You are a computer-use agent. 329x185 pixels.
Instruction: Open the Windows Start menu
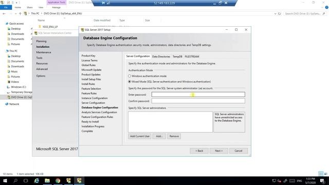[x=5, y=180]
